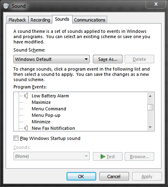Click the green play icon on Test

[103, 157]
